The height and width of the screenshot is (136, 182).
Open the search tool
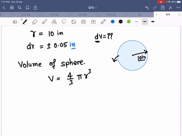click(x=20, y=8)
